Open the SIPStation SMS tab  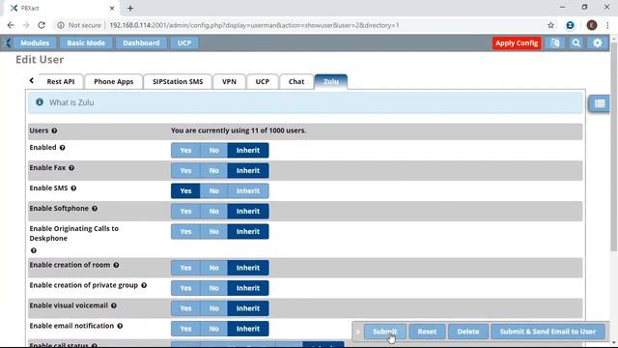178,81
